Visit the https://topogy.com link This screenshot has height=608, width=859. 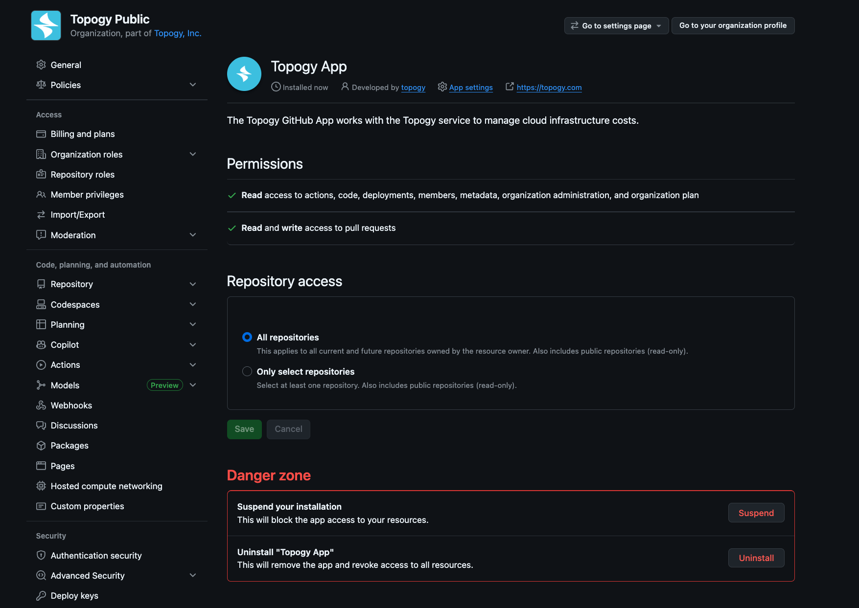(549, 87)
